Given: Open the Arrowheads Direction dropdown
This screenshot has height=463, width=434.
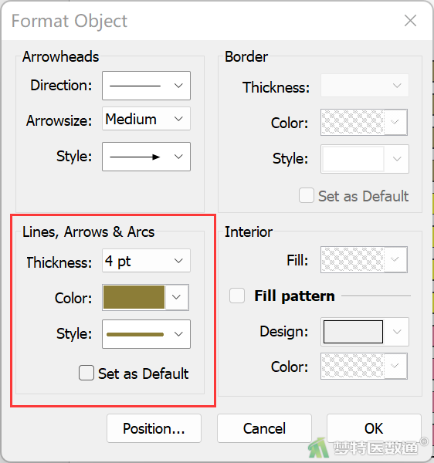Looking at the screenshot, I should tap(146, 86).
